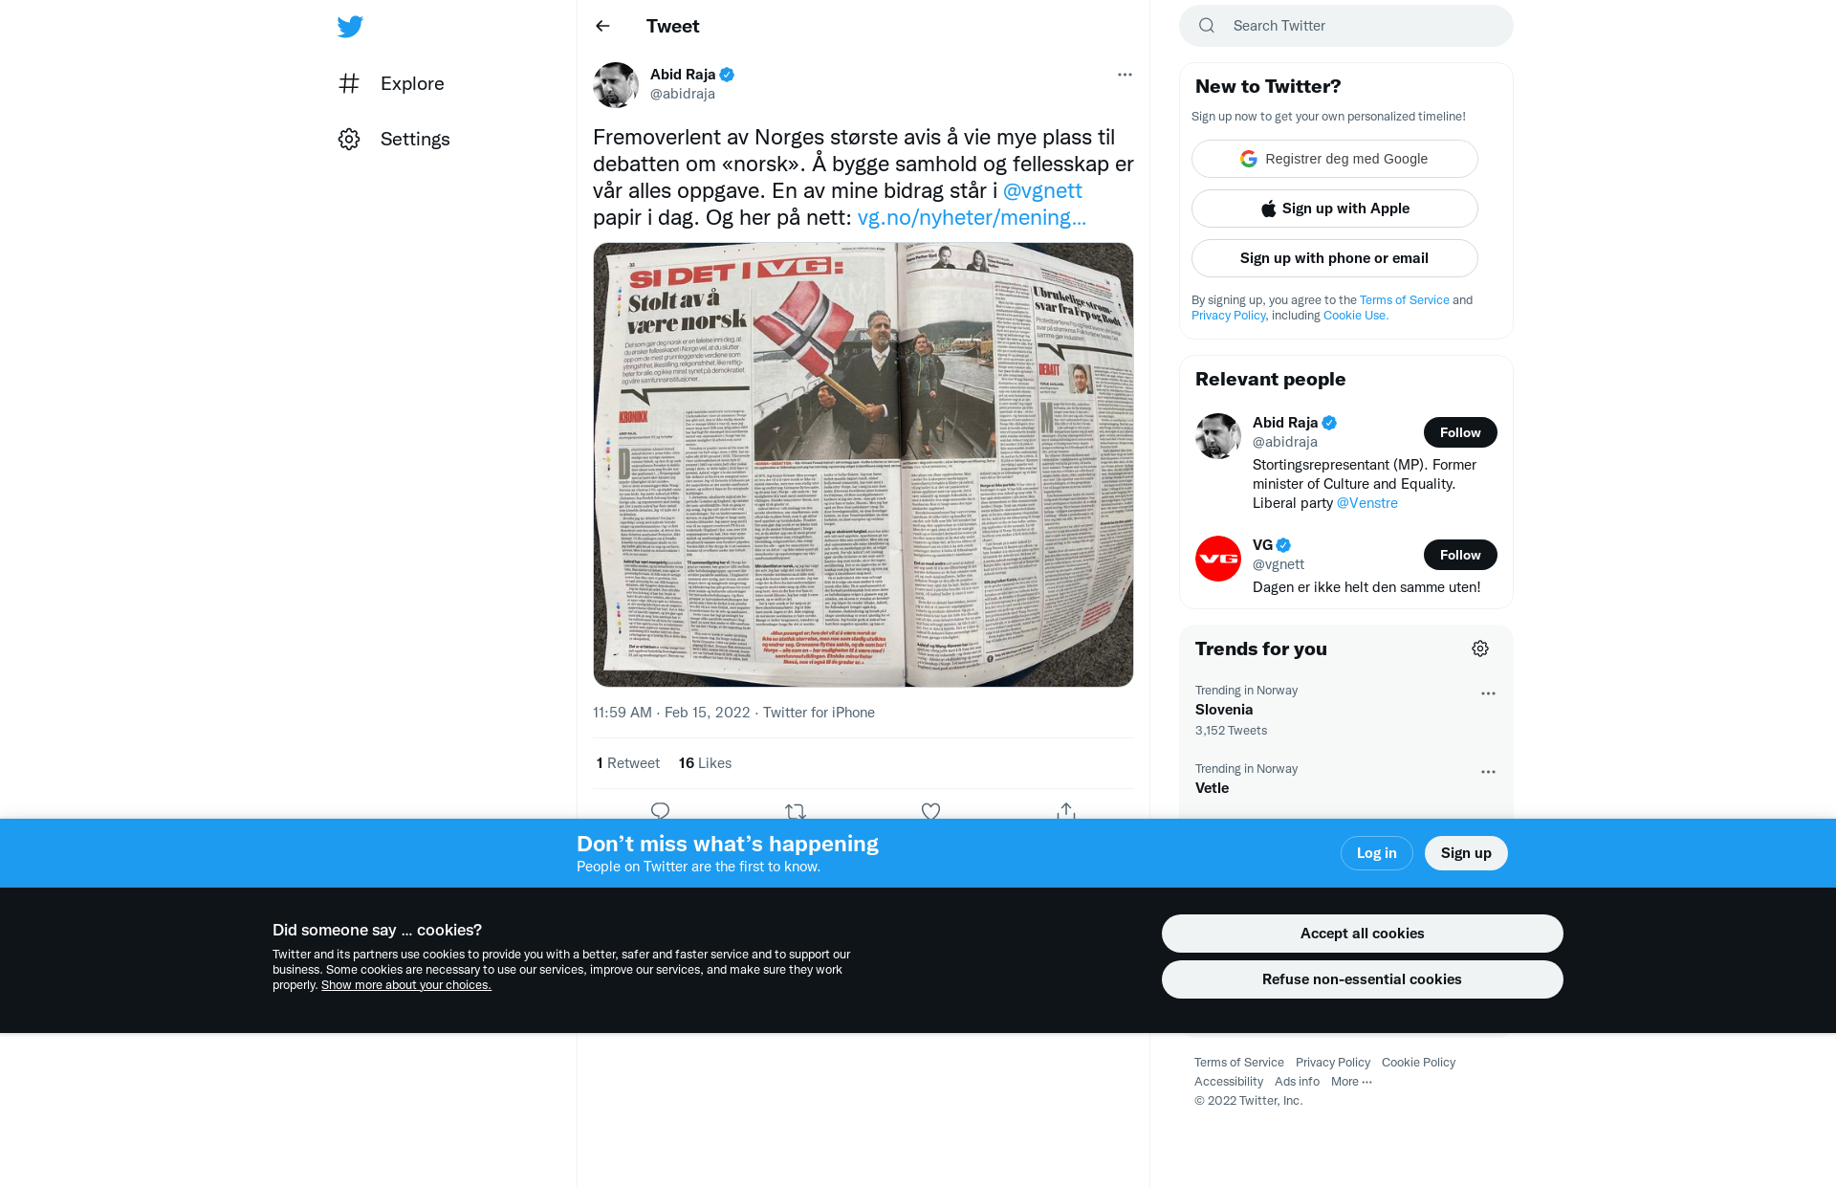
Task: Open Explore in the sidebar
Action: point(392,83)
